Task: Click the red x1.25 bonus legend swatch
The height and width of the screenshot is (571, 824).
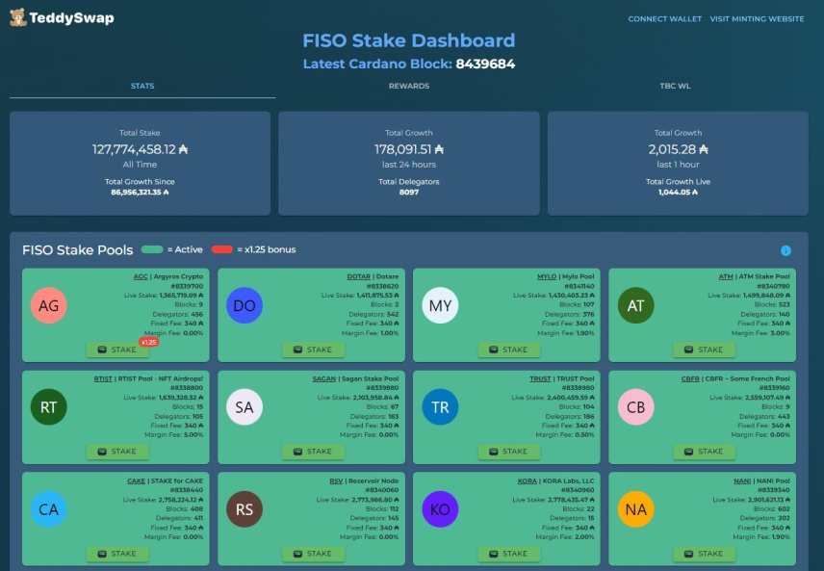Action: point(221,249)
